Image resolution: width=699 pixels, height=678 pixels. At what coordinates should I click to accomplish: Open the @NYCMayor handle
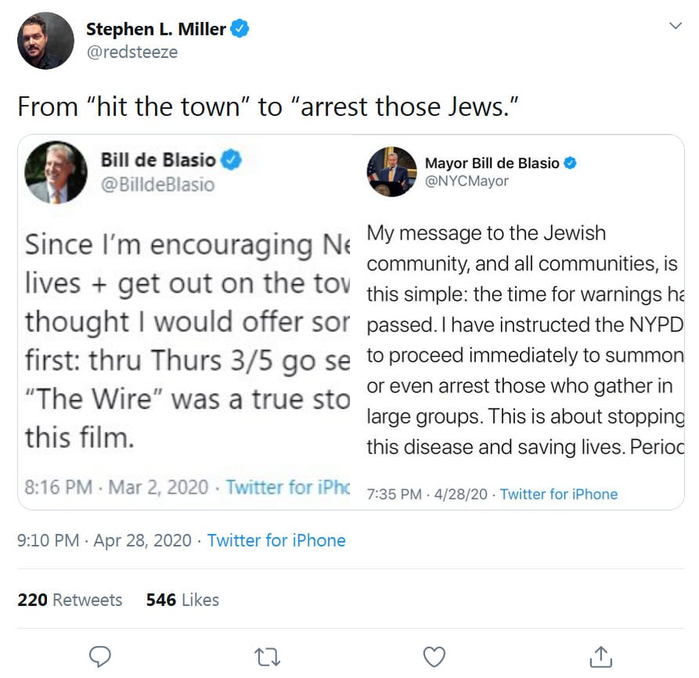(x=467, y=182)
